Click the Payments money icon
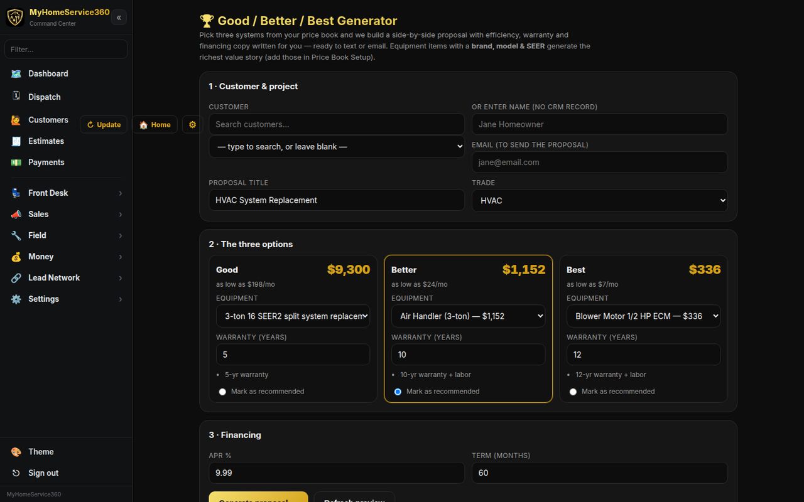 (x=16, y=163)
